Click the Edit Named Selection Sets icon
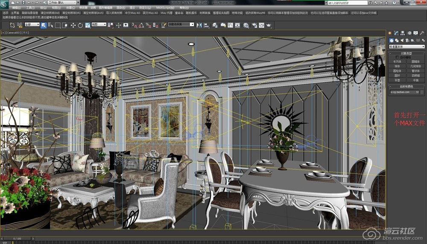427x244 pixels. pyautogui.click(x=164, y=25)
